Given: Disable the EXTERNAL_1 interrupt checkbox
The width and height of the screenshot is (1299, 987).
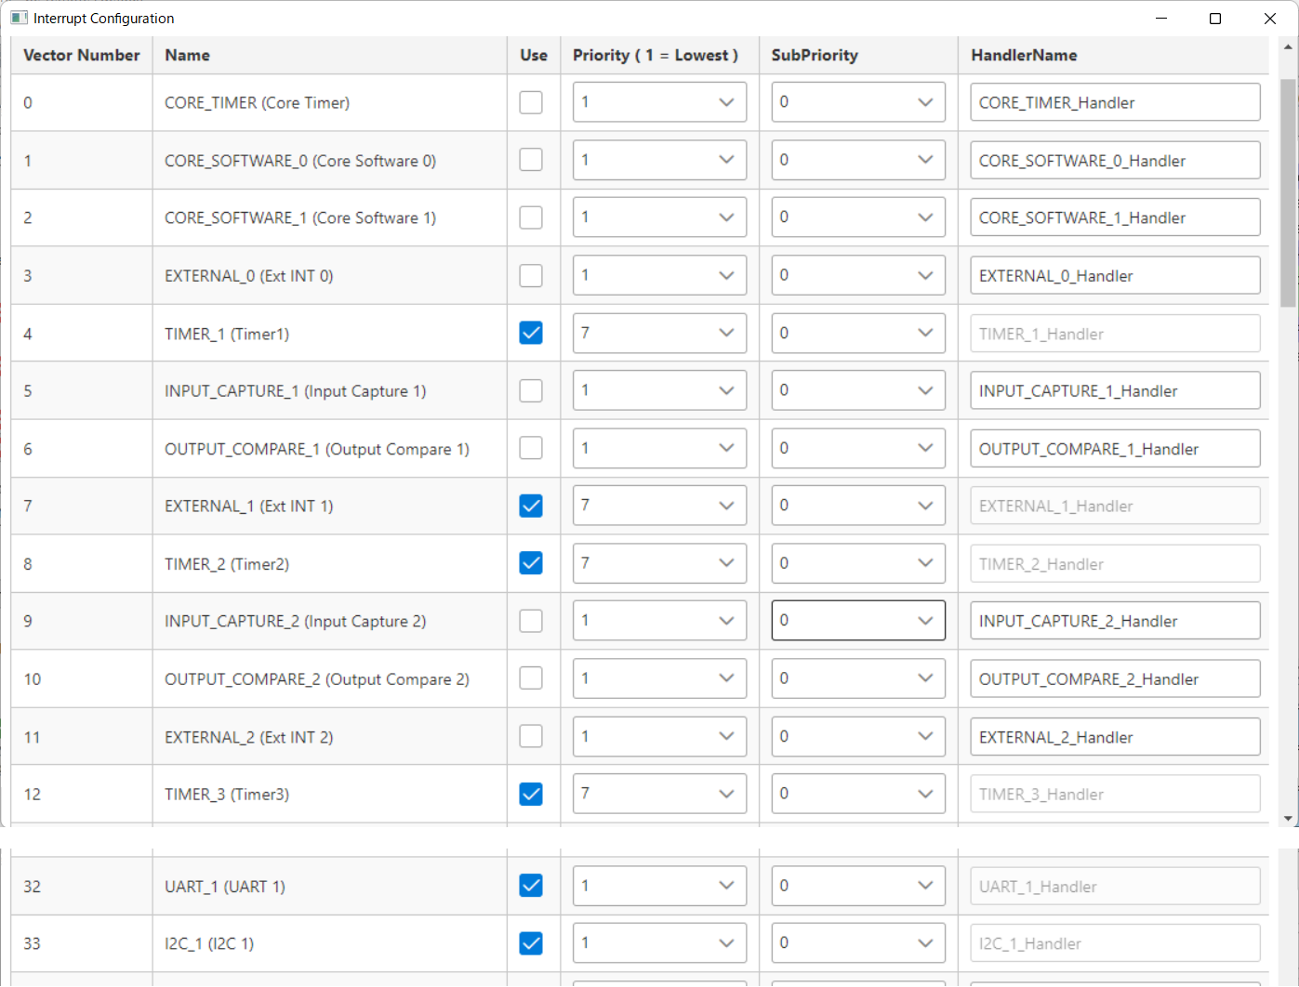Looking at the screenshot, I should pos(531,506).
